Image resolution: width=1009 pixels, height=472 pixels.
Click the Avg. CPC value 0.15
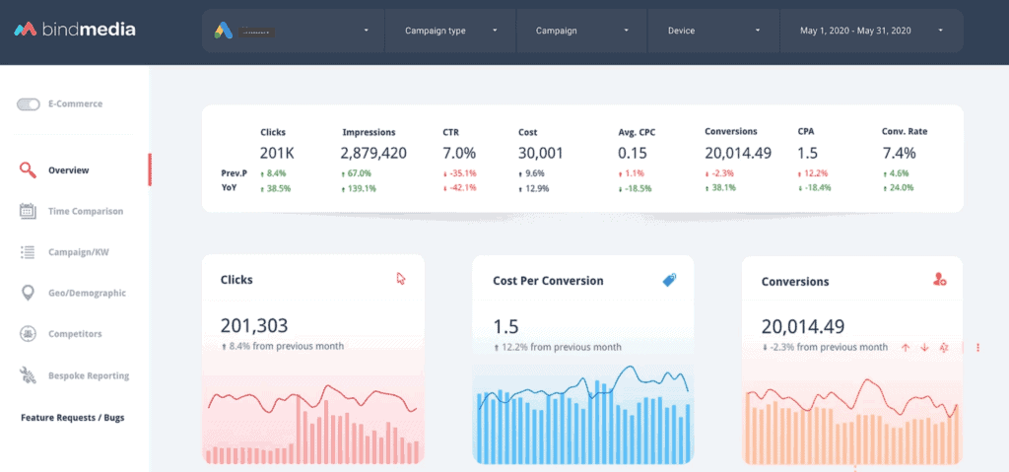pyautogui.click(x=633, y=154)
